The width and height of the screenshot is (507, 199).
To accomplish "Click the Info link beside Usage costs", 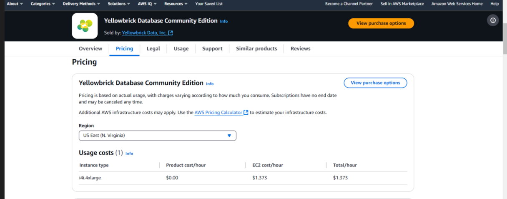I will (x=129, y=154).
